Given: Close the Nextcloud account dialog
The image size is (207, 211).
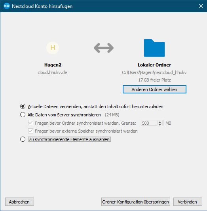Looking at the screenshot, I should [201, 6].
